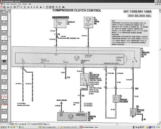Screen dimensions: 161x129
Task: Go to first page toolbar arrow
Action: click(28, 7)
